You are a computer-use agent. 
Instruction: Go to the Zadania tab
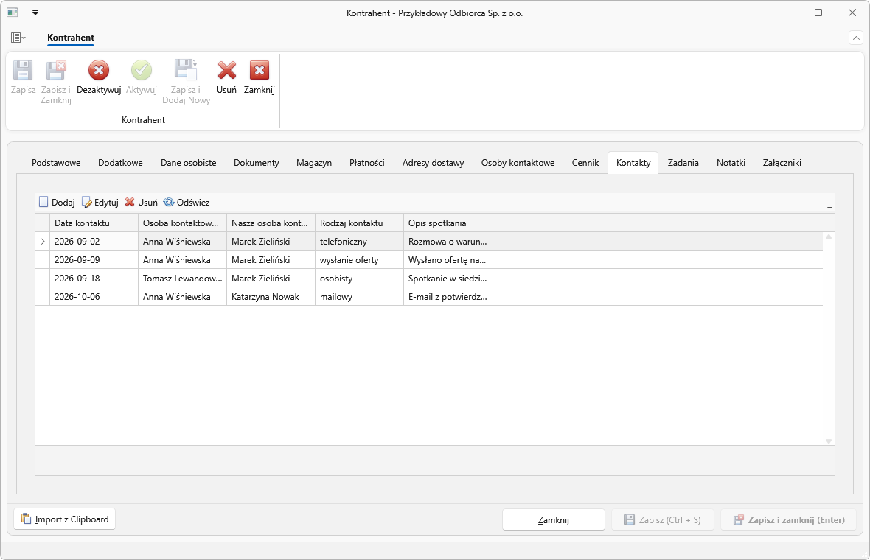[683, 162]
